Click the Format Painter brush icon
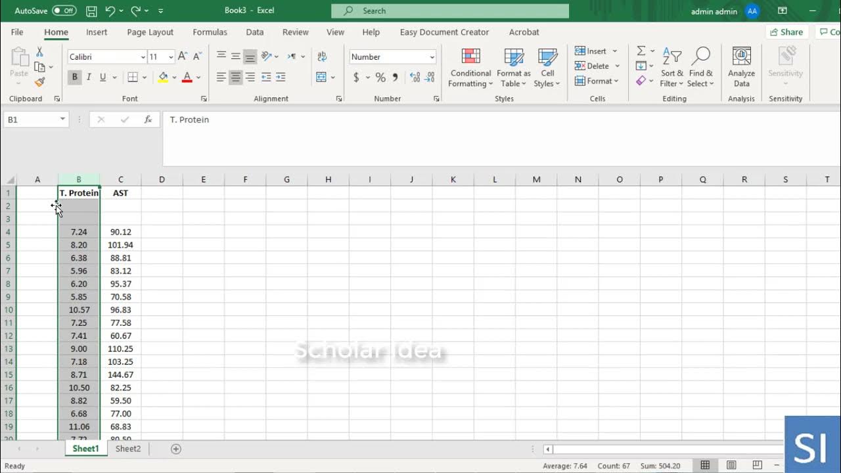Image resolution: width=841 pixels, height=473 pixels. [39, 82]
